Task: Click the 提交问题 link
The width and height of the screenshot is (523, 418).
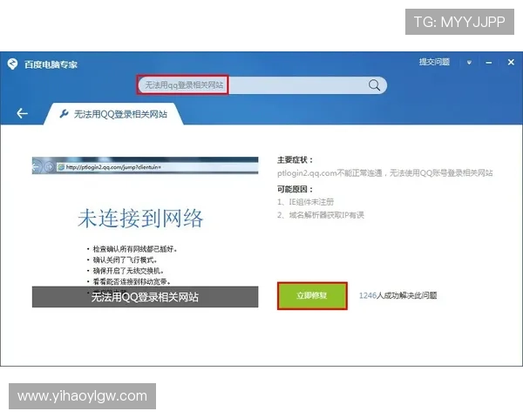Action: click(434, 62)
